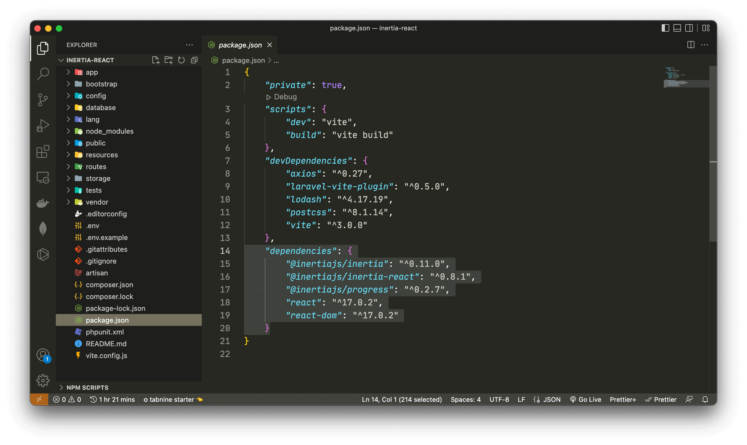Open the Search view in activity bar
This screenshot has width=747, height=445.
[43, 74]
